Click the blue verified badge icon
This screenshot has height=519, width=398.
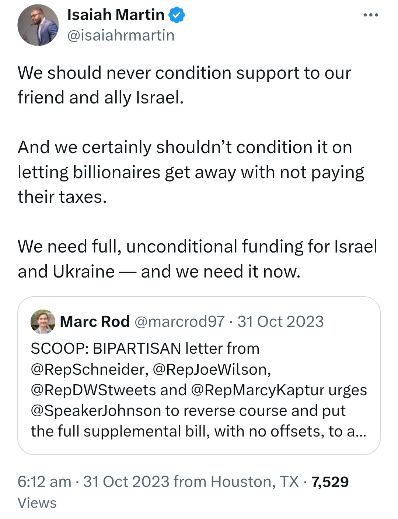[x=177, y=15]
